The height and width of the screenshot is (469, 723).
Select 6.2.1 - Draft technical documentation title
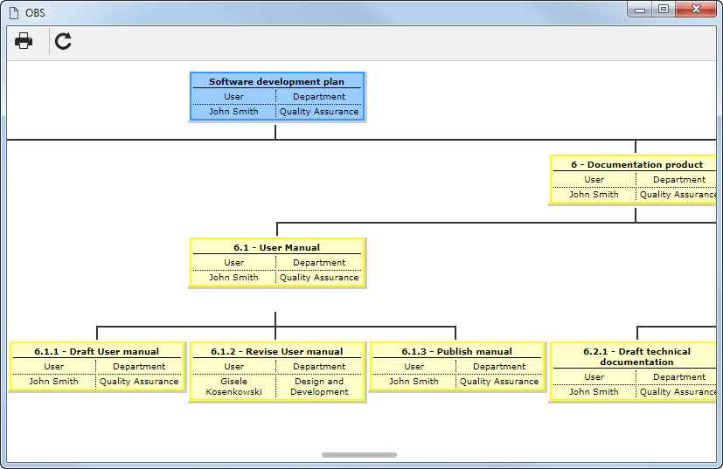point(636,356)
